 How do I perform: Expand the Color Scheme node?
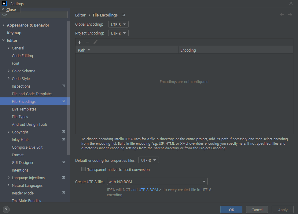(x=9, y=71)
